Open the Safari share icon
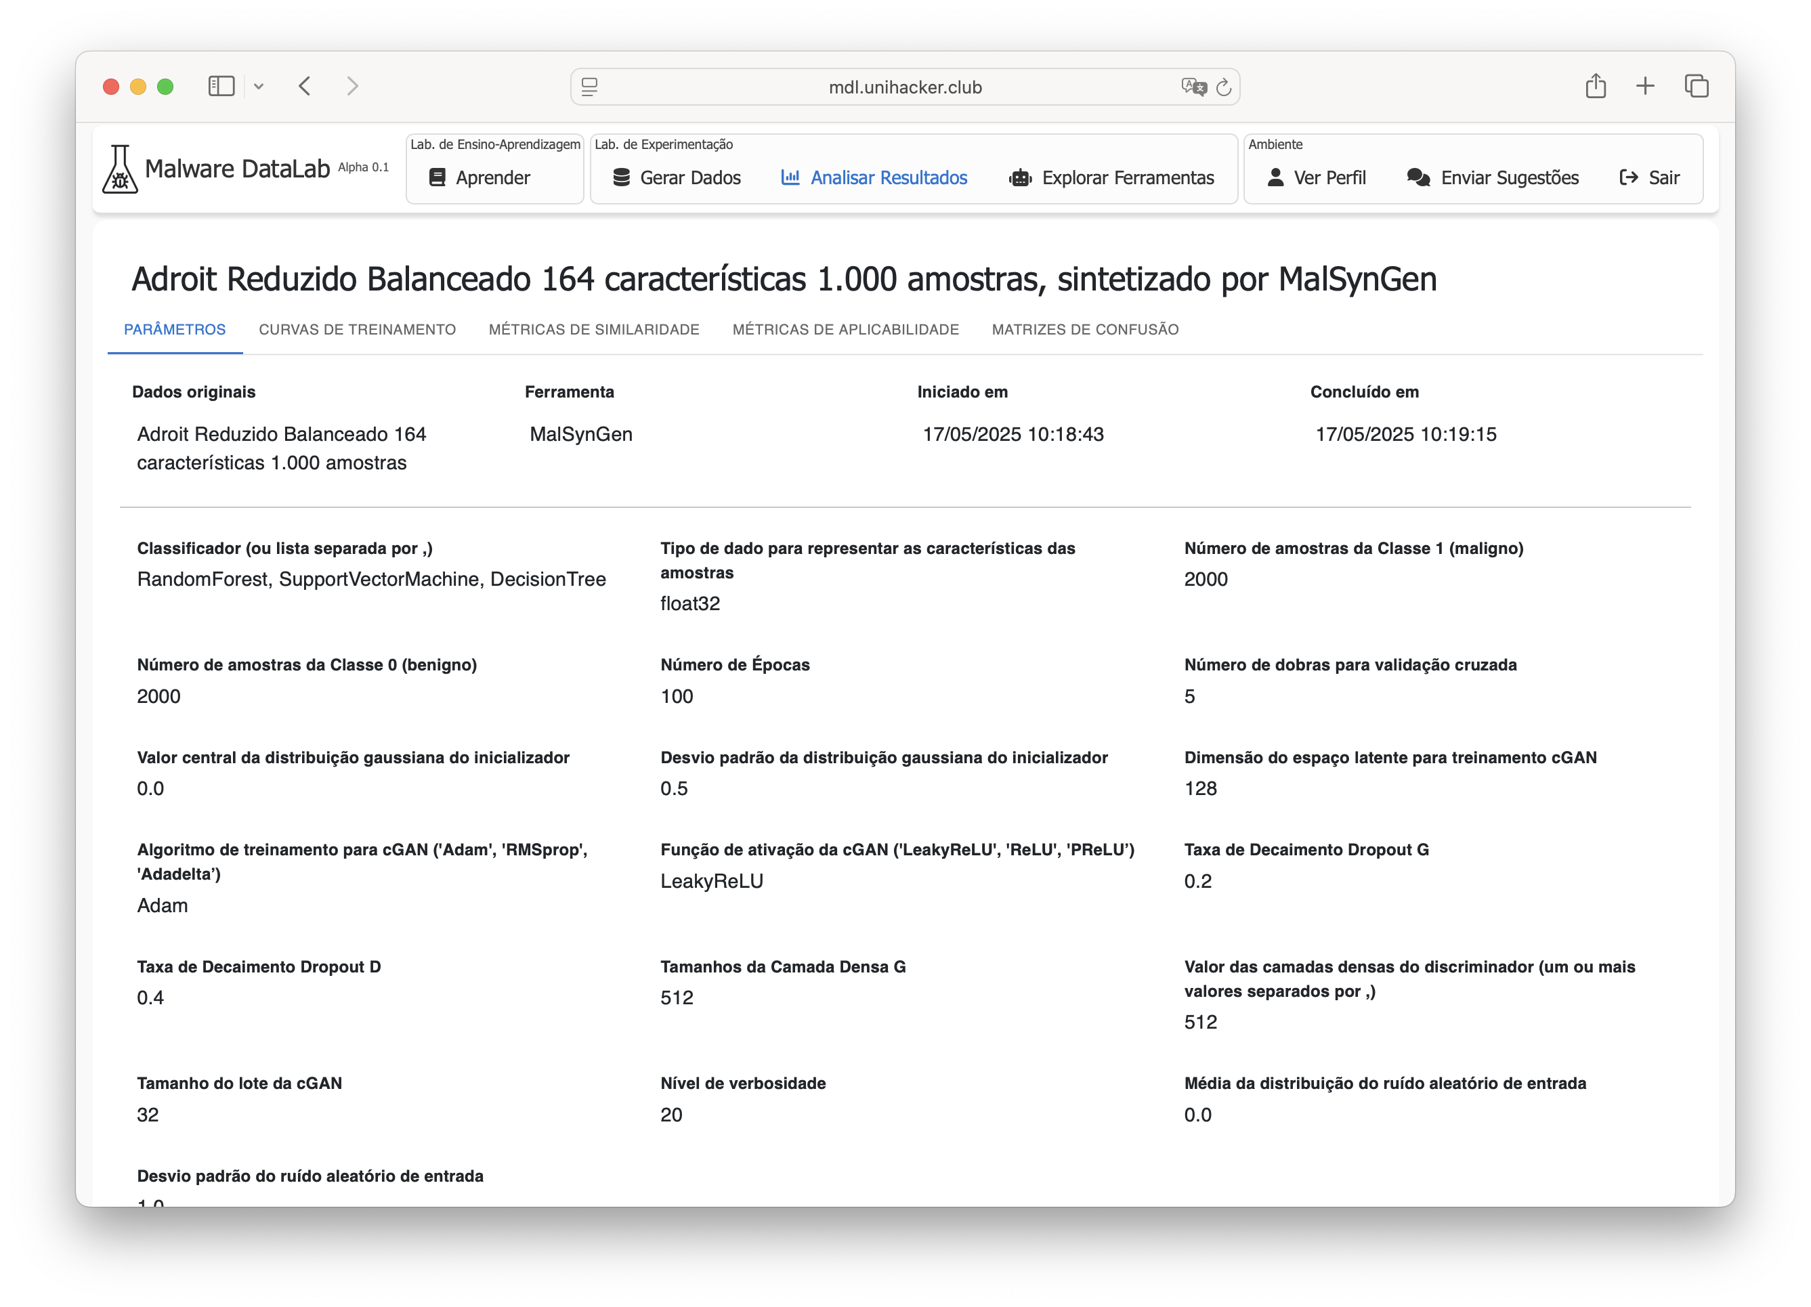 [1596, 85]
